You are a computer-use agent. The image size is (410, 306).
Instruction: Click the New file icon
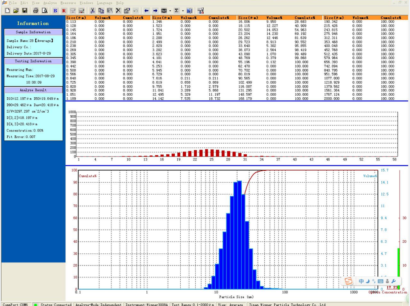(7, 10)
